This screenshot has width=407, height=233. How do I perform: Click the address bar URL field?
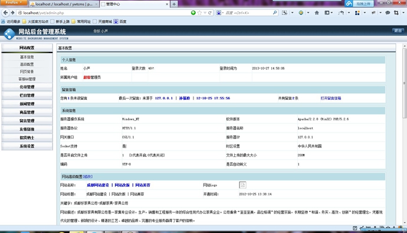104,12
